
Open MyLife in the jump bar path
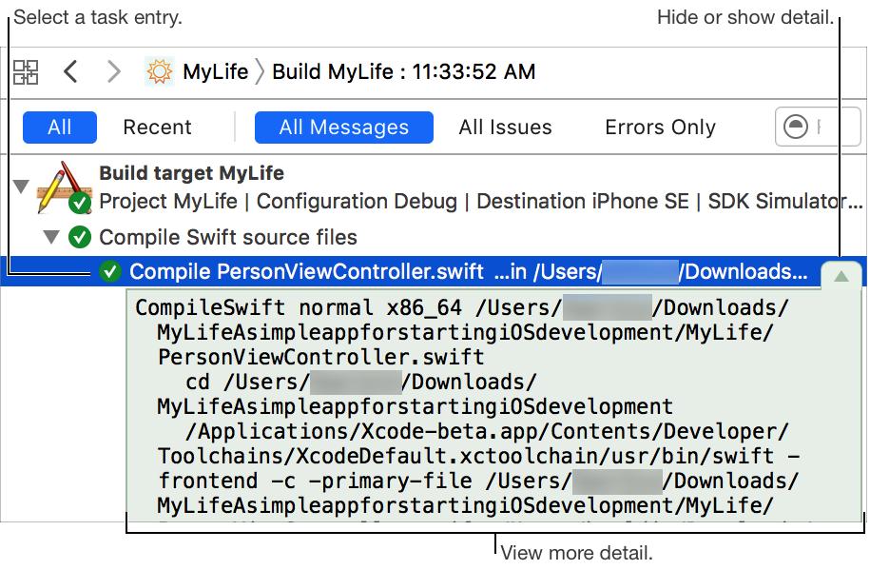click(214, 71)
